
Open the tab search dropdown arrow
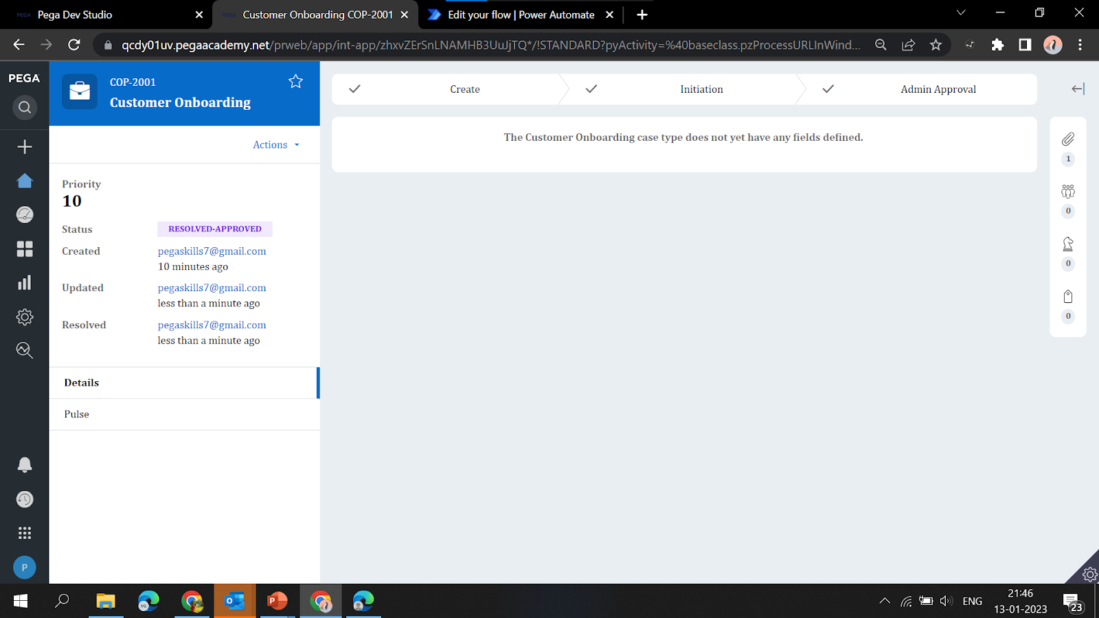(961, 12)
